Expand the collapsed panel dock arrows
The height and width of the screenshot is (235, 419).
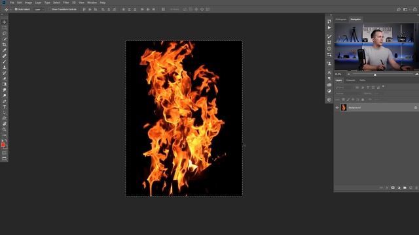[x=331, y=15]
